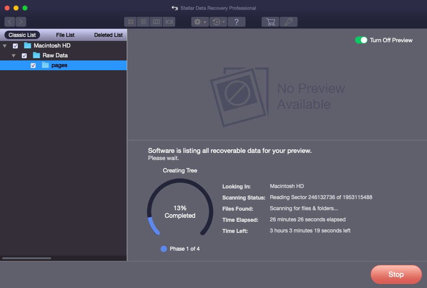Open the help question mark icon
The width and height of the screenshot is (427, 288).
236,21
